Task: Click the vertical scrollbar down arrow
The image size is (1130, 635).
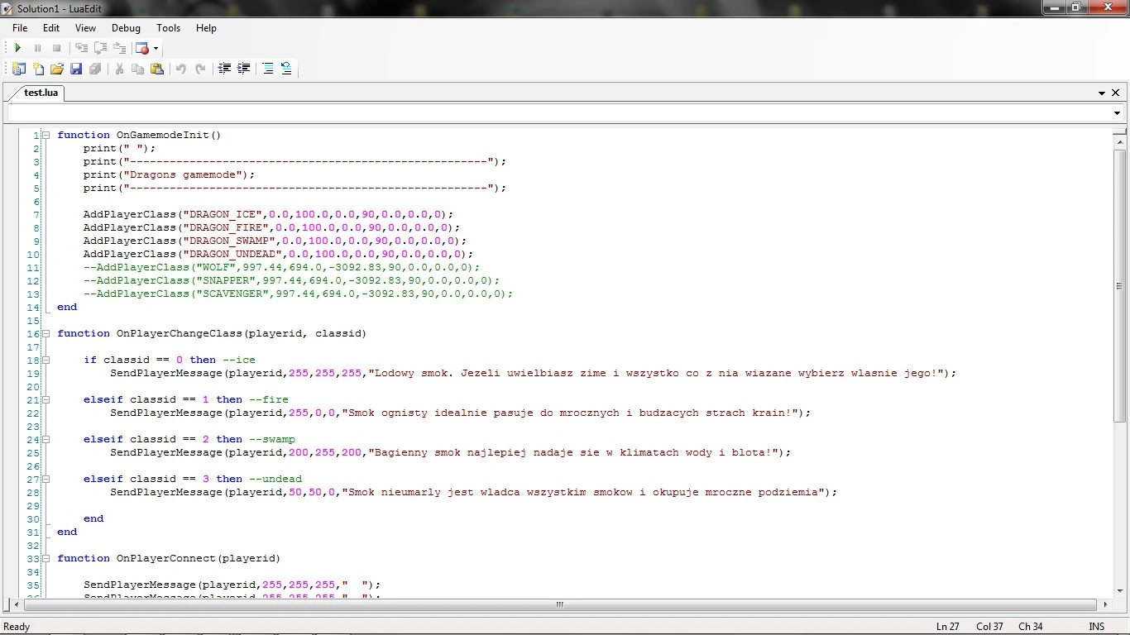Action: pyautogui.click(x=1120, y=592)
